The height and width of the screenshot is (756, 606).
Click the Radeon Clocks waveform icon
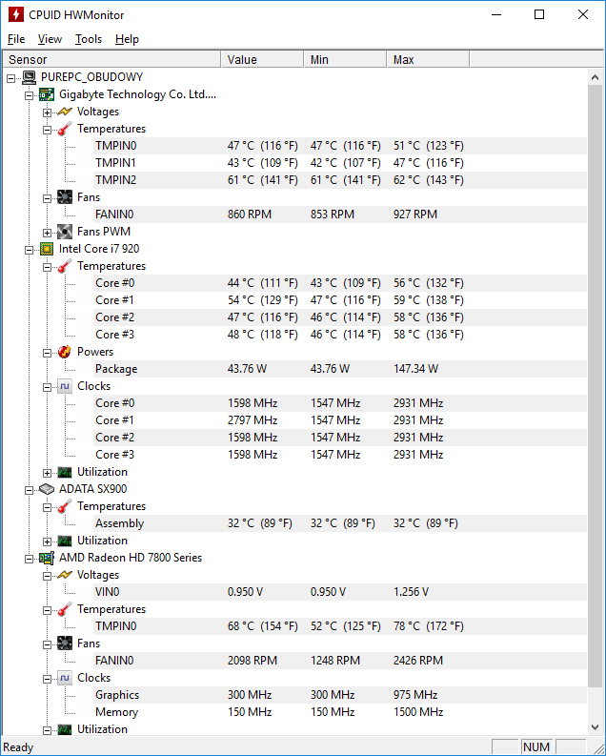pos(65,678)
